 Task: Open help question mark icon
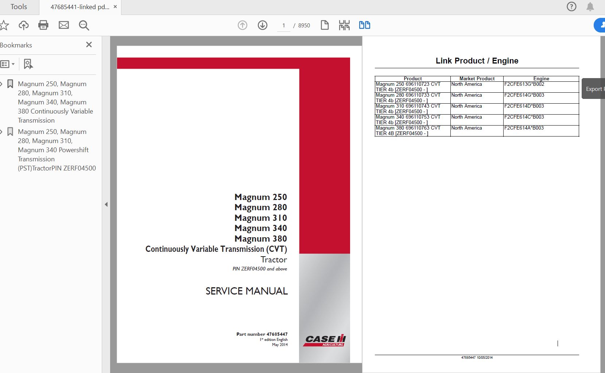coord(571,7)
